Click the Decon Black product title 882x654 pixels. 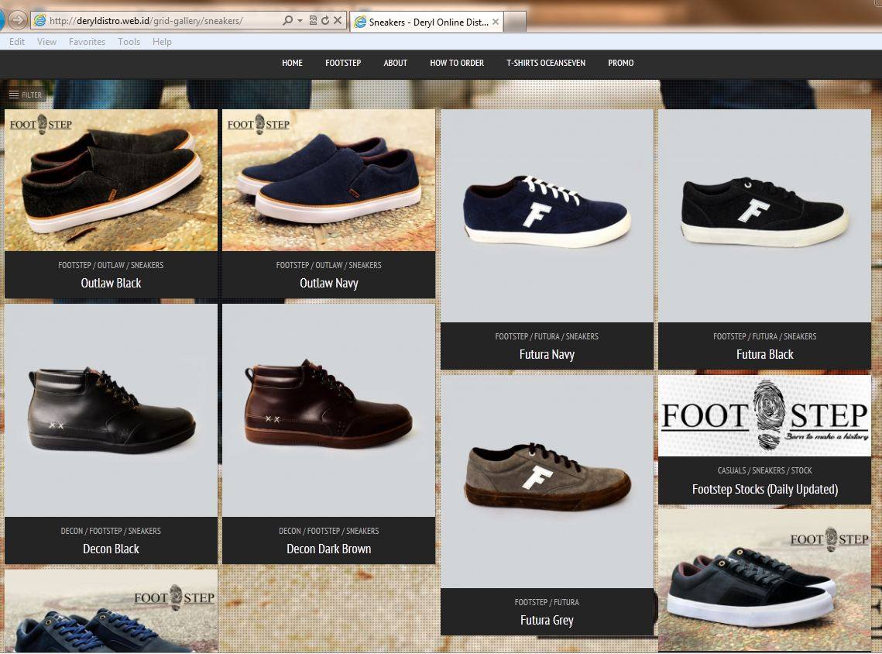click(111, 549)
